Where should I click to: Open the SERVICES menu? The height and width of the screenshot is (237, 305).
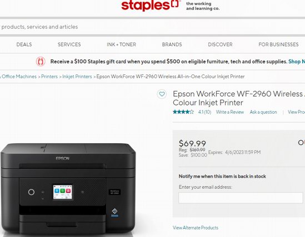[69, 44]
